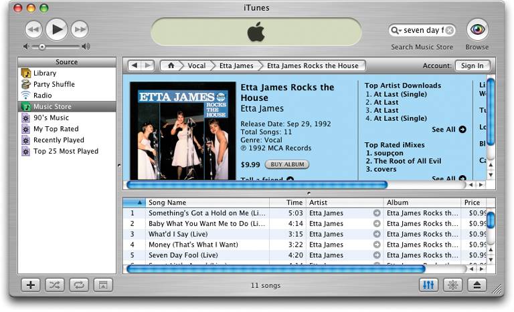Click the Browse eye icon
This screenshot has width=514, height=312.
477,29
